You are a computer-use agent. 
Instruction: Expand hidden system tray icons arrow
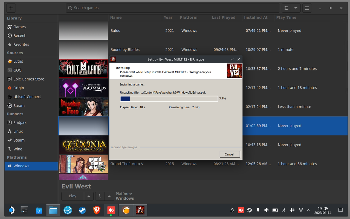click(x=309, y=210)
